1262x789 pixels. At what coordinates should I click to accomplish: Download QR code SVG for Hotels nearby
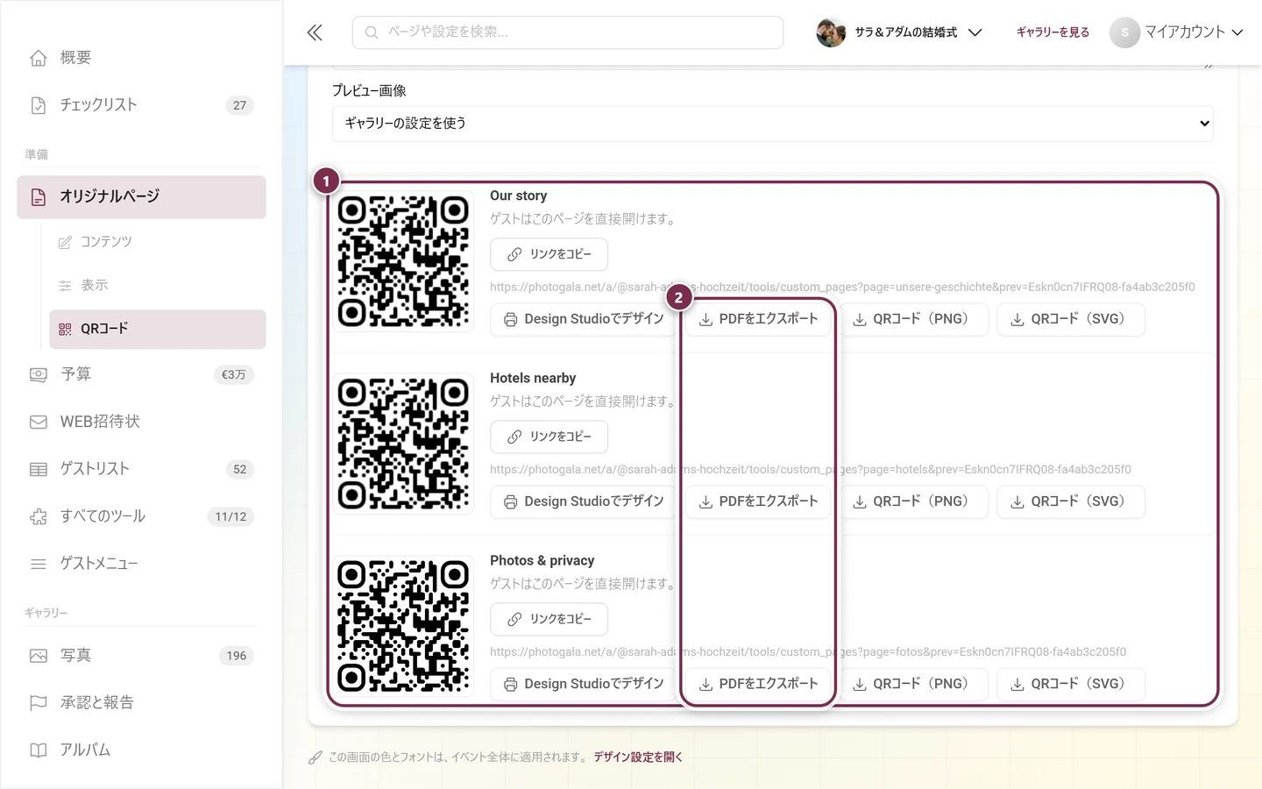(x=1070, y=501)
